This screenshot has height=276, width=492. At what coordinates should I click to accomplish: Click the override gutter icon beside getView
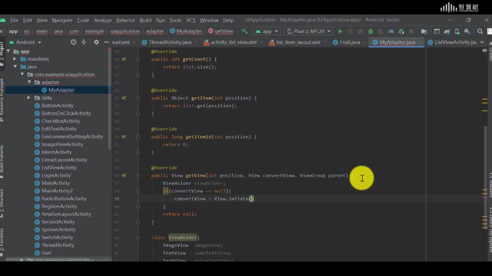point(124,175)
